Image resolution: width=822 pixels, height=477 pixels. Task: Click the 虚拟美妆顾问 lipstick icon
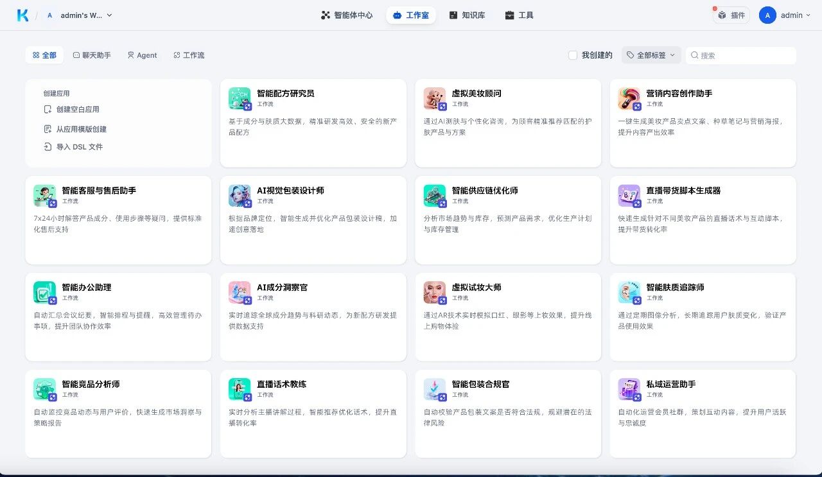point(434,98)
